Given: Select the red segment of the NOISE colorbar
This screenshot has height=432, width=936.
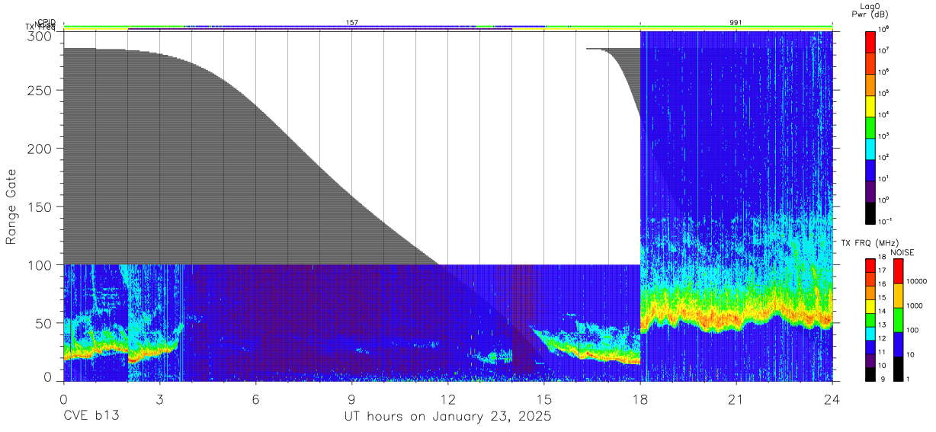Looking at the screenshot, I should 898,271.
